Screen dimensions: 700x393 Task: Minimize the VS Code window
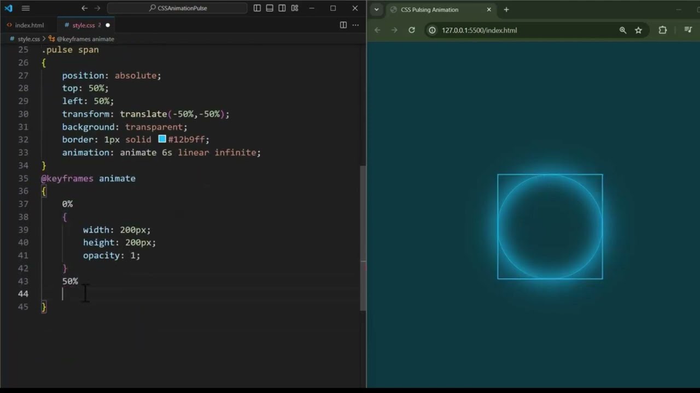point(312,8)
